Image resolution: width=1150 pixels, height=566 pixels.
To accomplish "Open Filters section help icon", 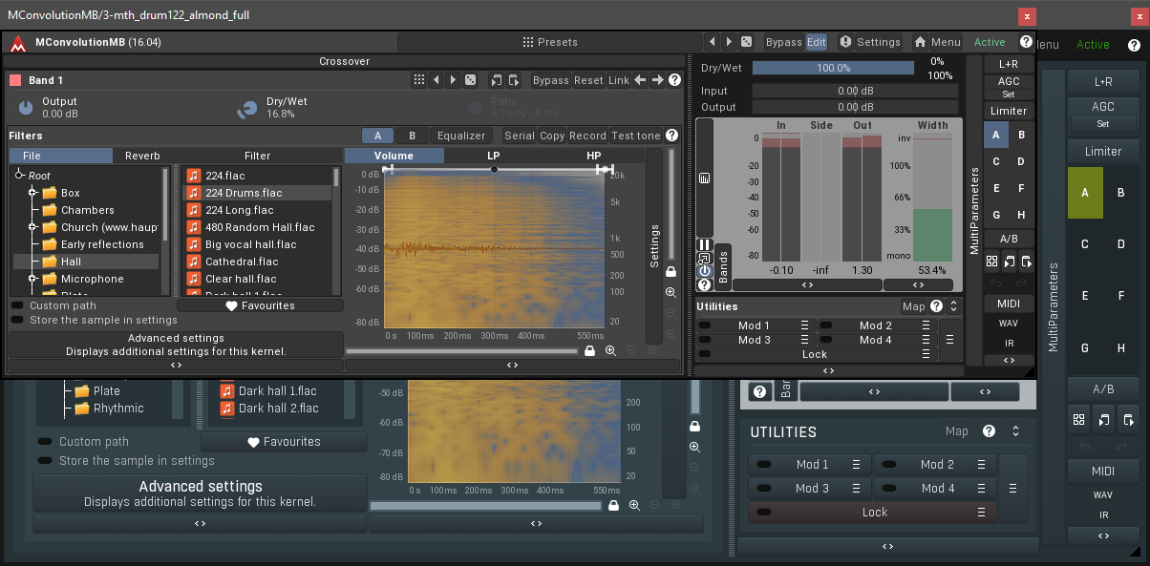I will (671, 136).
